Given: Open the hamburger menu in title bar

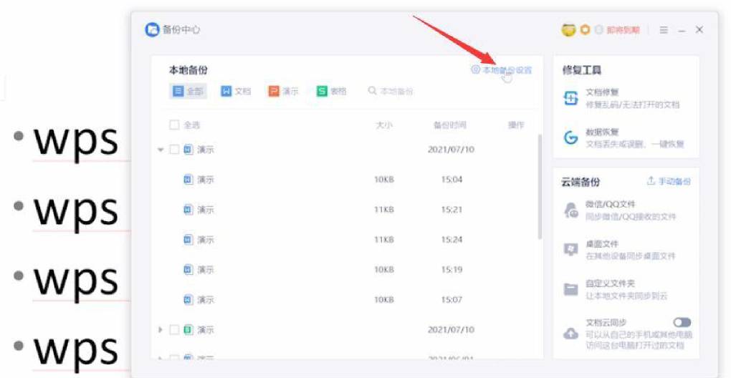Looking at the screenshot, I should [664, 30].
